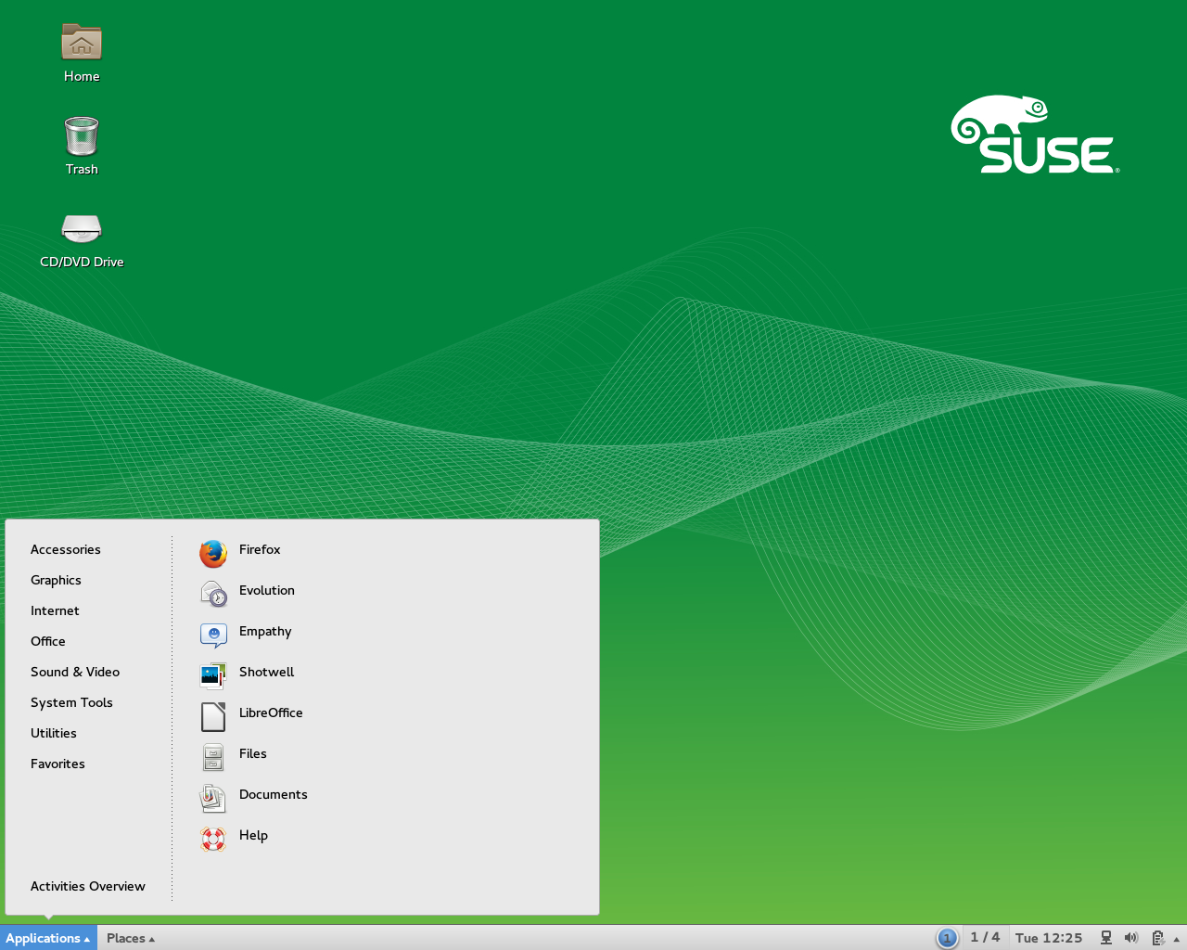Image resolution: width=1187 pixels, height=950 pixels.
Task: Open Activities Overview
Action: point(88,886)
